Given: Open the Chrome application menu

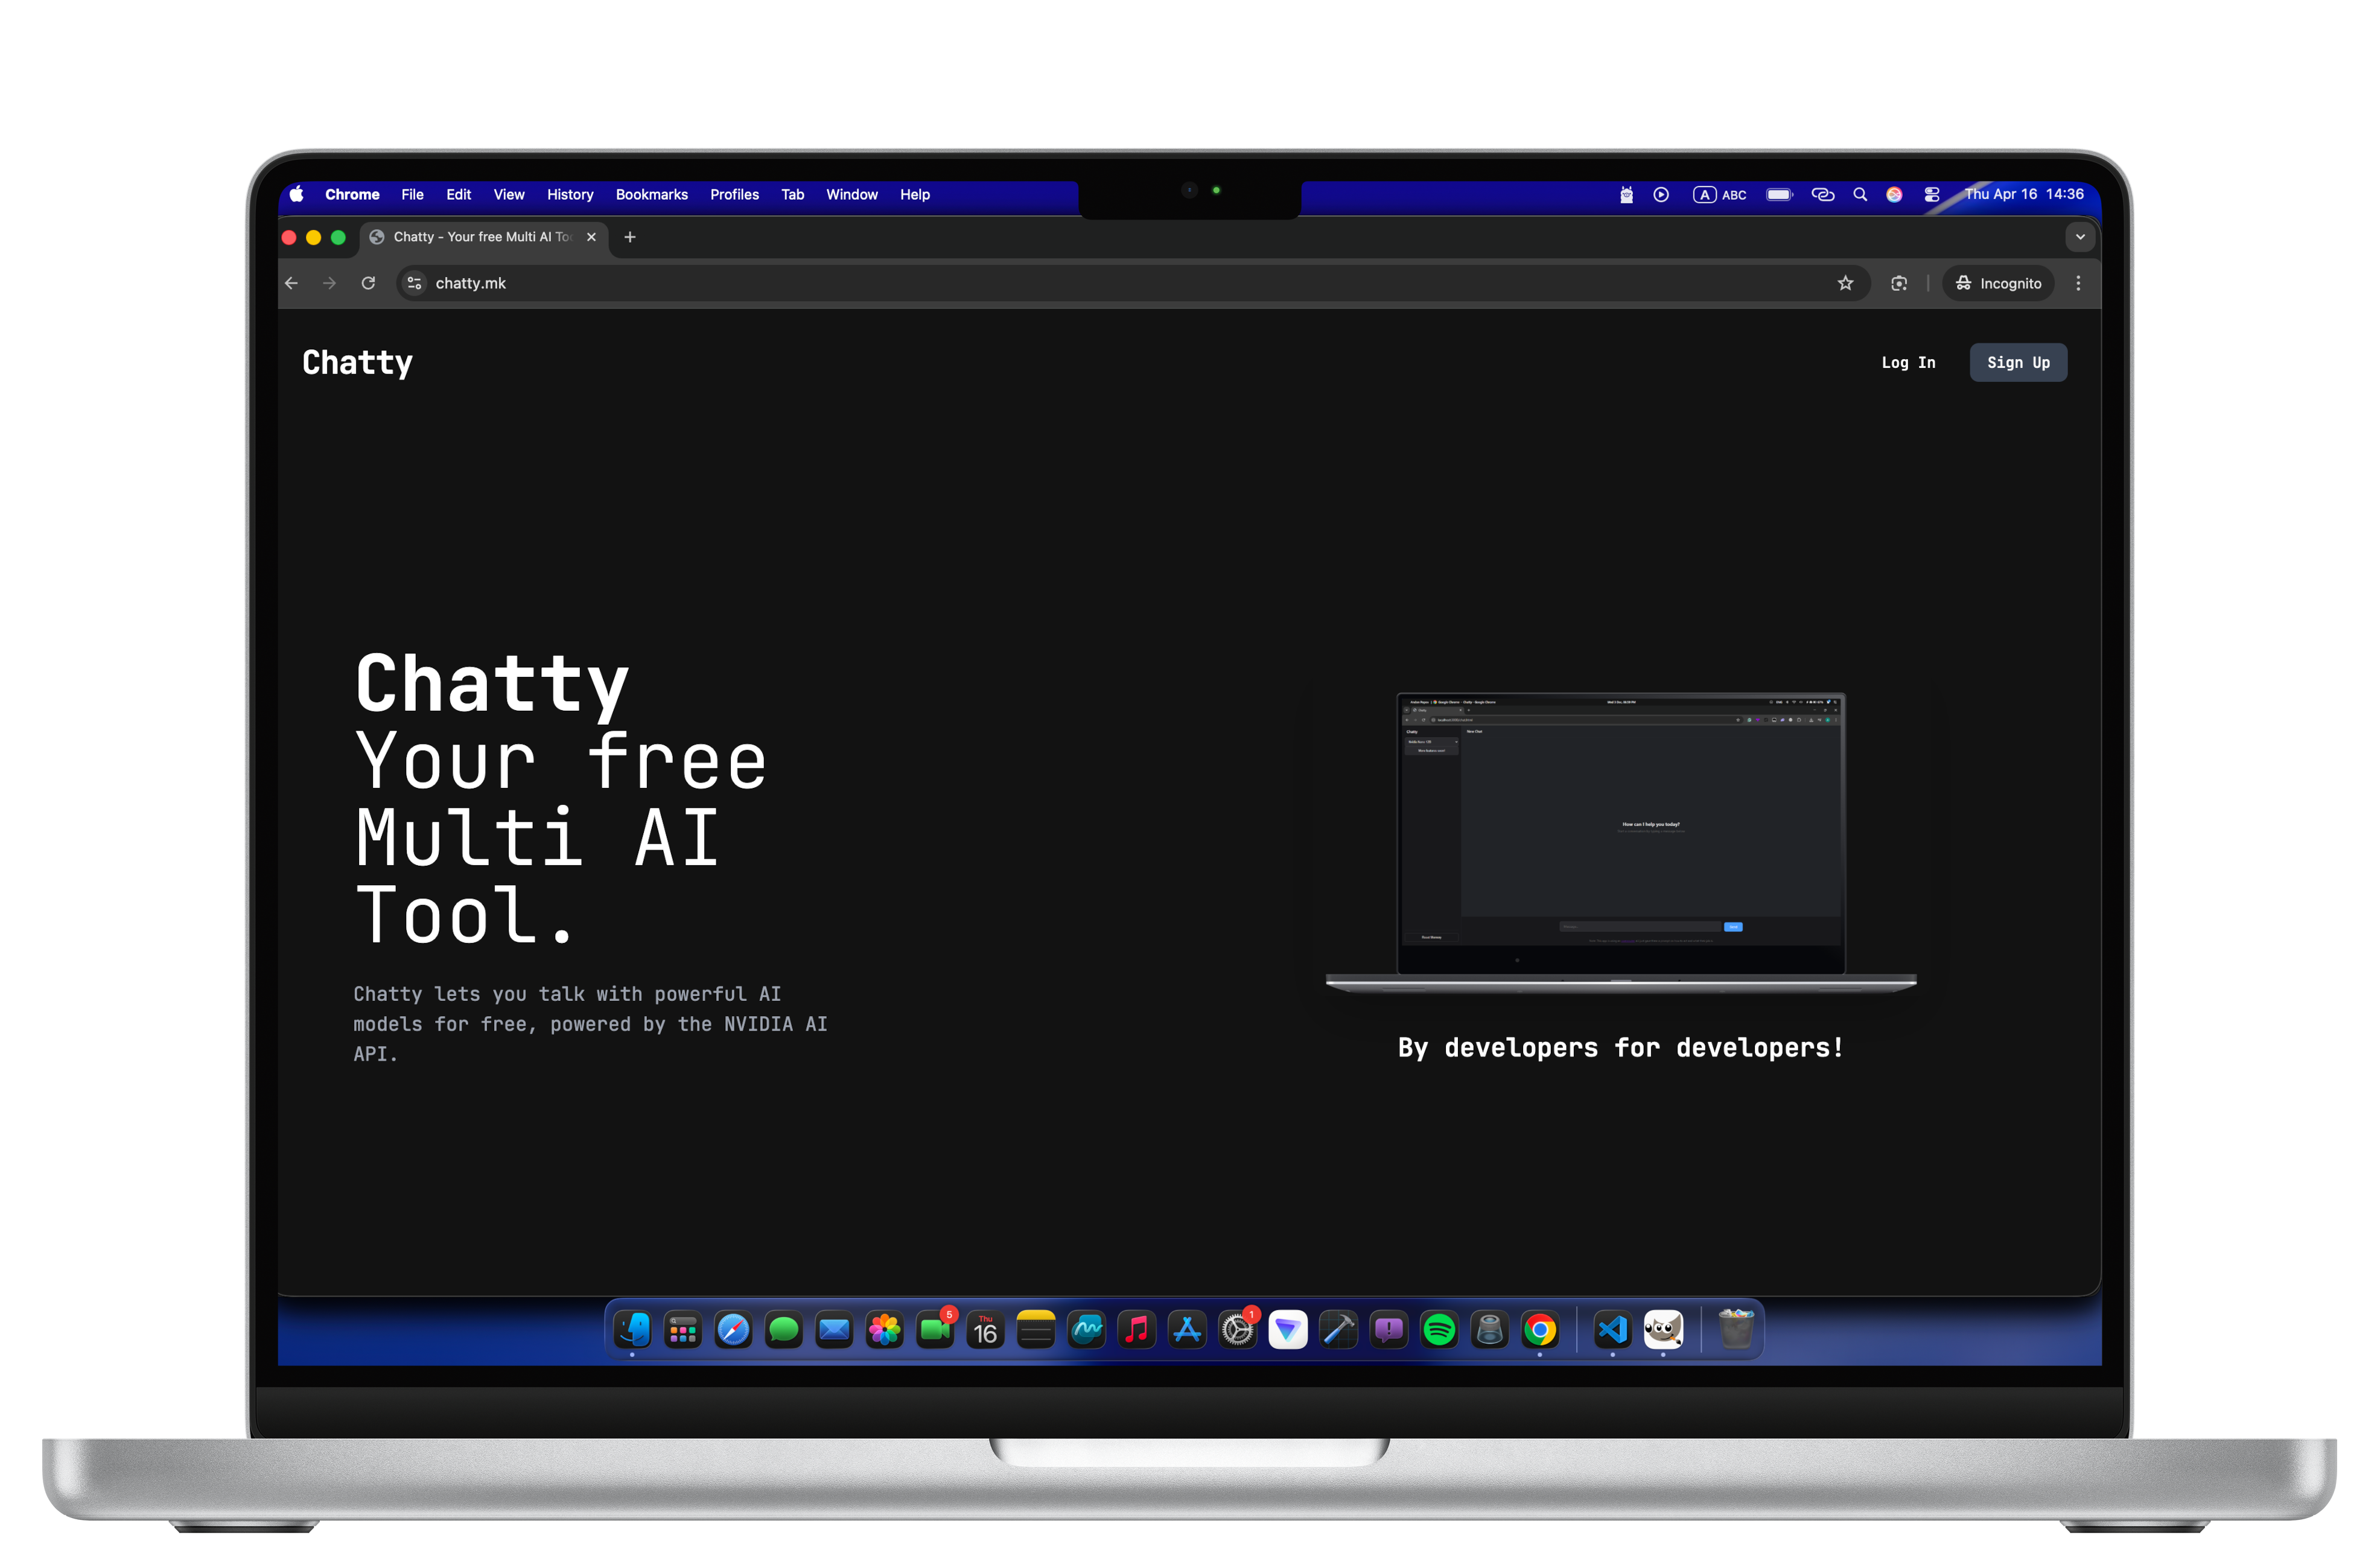Looking at the screenshot, I should coord(352,194).
